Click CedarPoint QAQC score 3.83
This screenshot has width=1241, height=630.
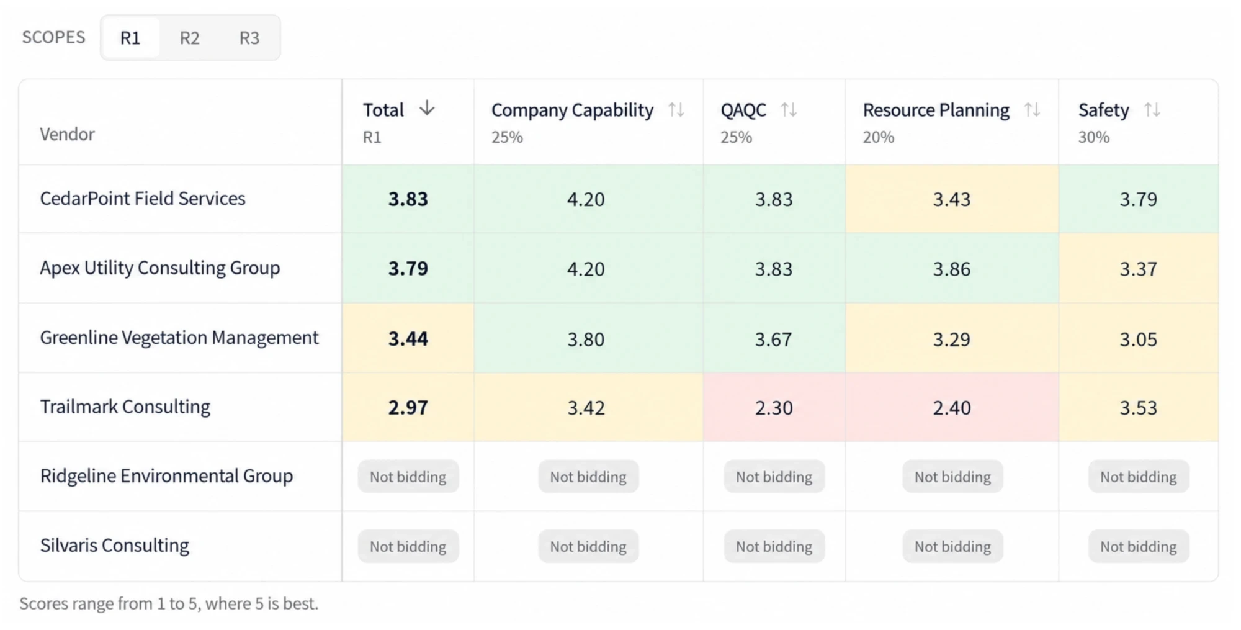(774, 199)
